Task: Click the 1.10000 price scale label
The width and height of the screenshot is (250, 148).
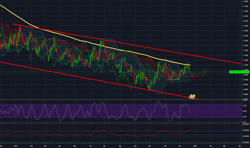Action: (x=245, y=80)
